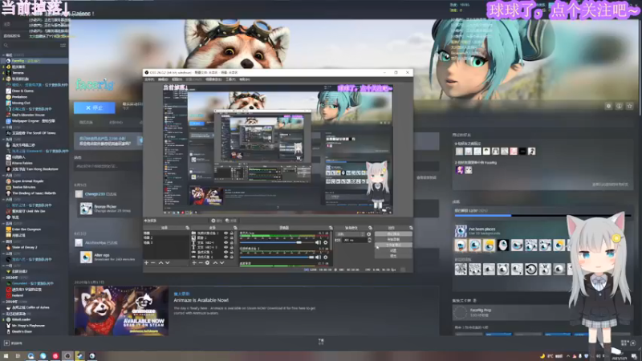
Task: Open OBS from the taskbar
Action: coord(67,356)
